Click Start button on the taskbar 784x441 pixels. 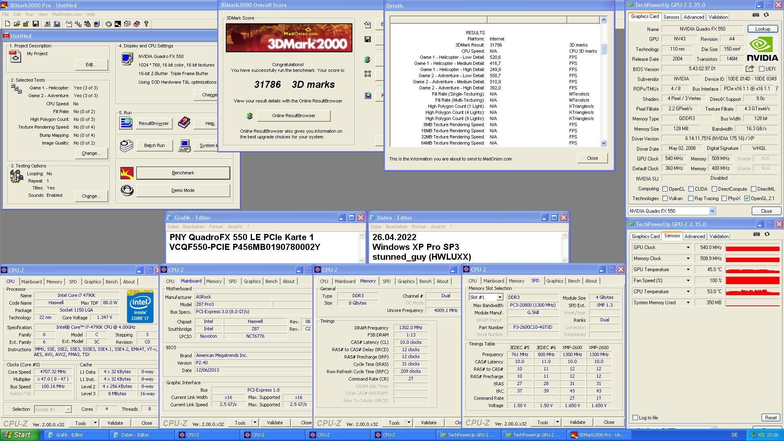pyautogui.click(x=20, y=435)
